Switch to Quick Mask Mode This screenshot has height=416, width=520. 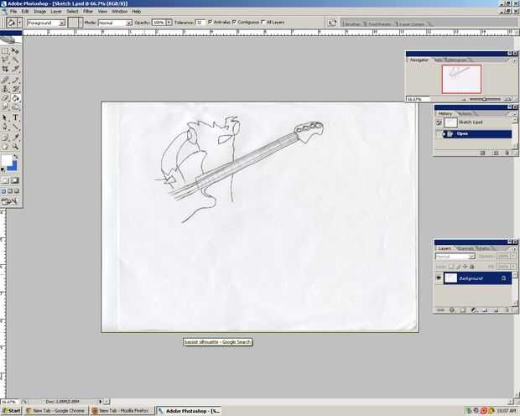coord(15,180)
